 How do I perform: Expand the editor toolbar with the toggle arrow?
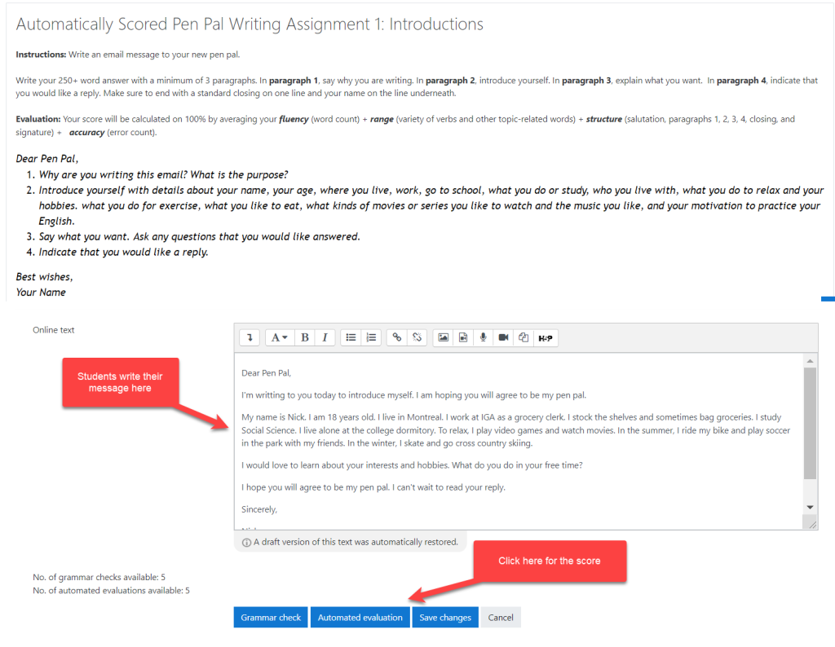coord(250,337)
